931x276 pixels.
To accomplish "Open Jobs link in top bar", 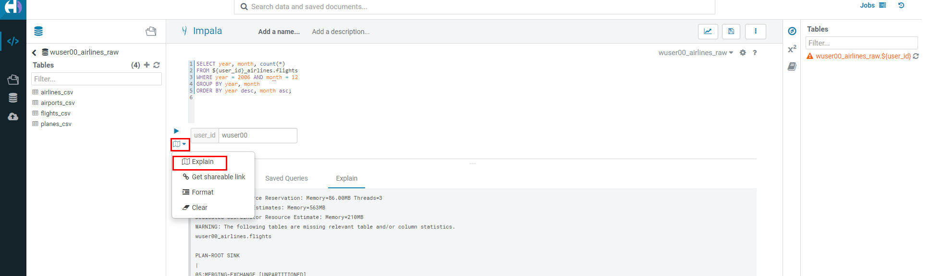I will 867,5.
